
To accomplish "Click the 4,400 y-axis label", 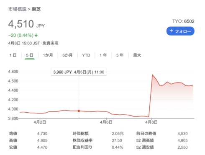I will pos(13,90).
